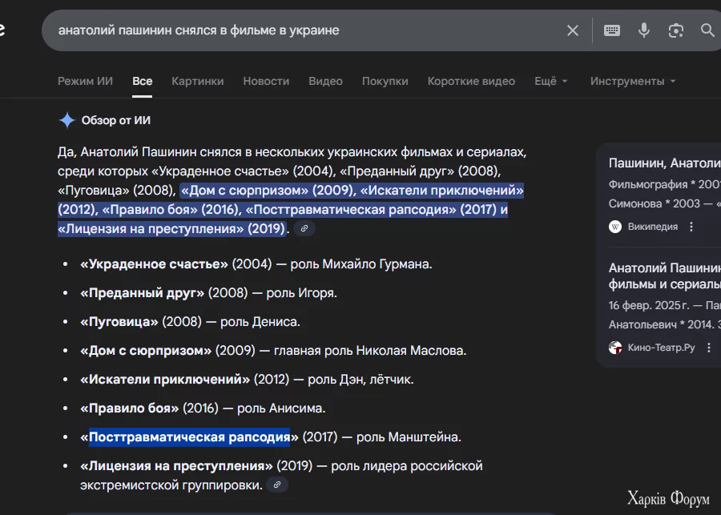Open the Новости tab

266,81
